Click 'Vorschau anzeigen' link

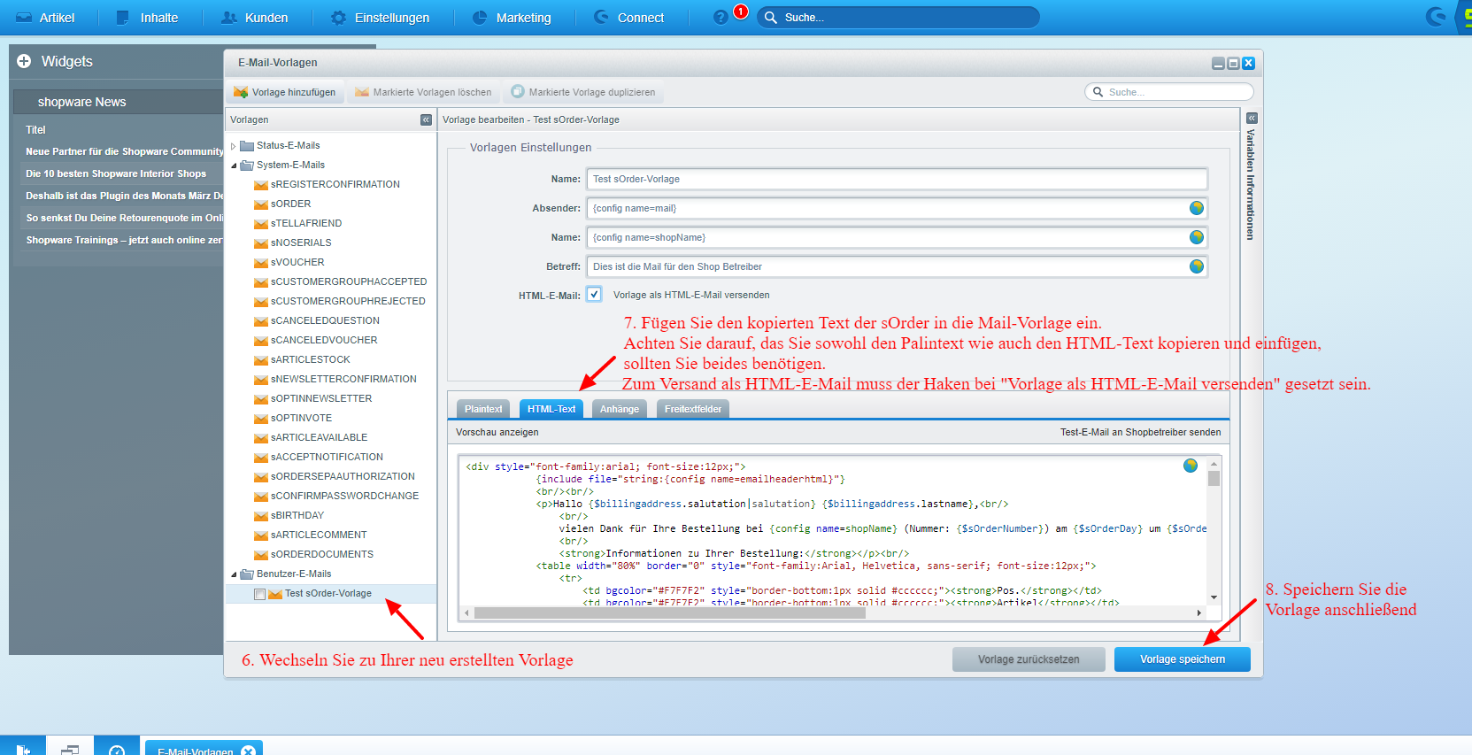pos(497,432)
